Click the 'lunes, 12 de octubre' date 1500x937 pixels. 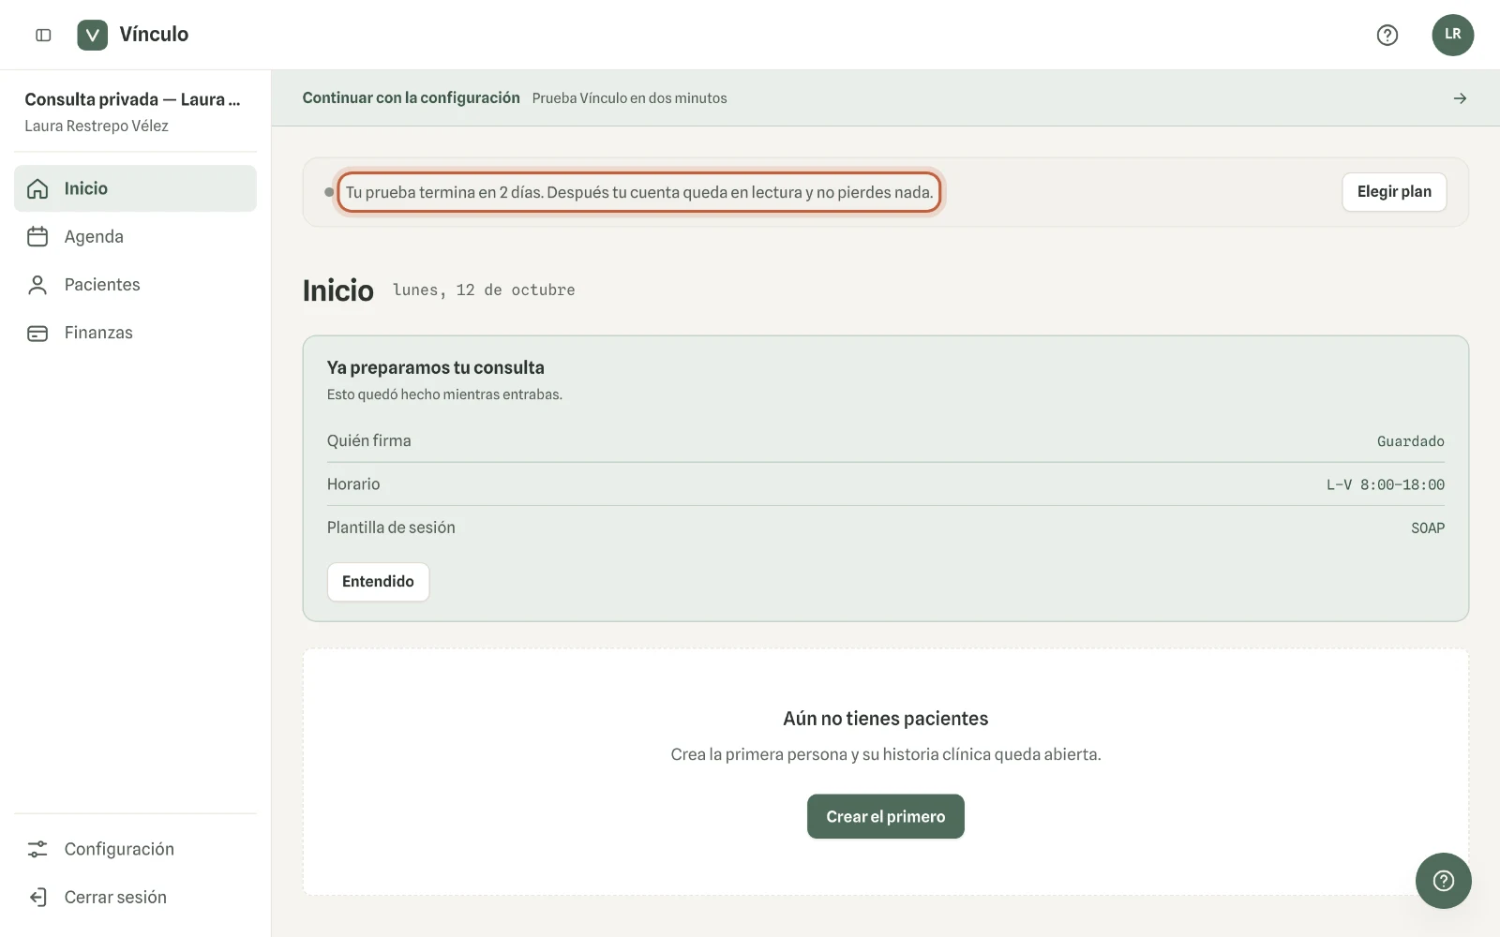point(484,290)
